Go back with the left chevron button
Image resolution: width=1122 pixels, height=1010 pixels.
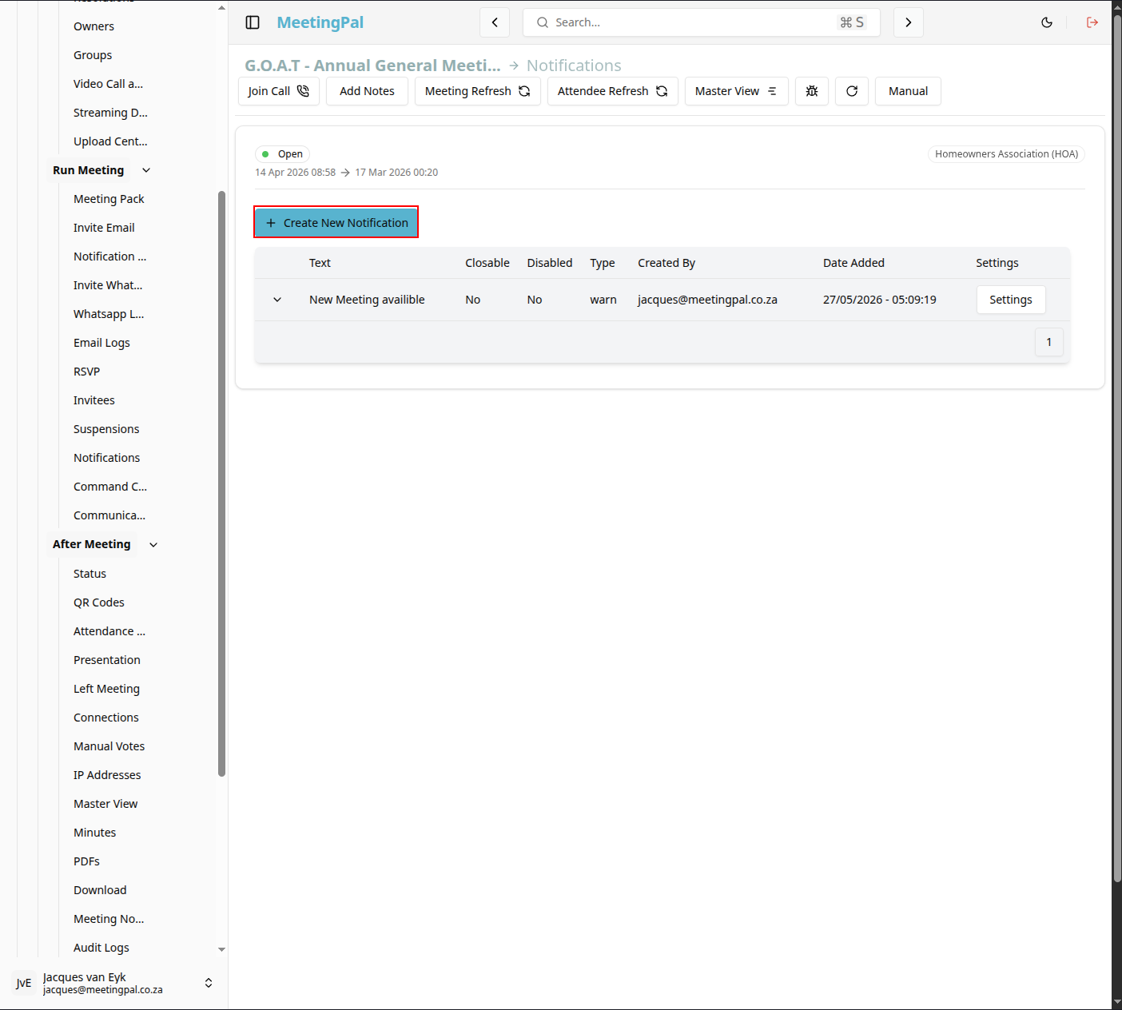pos(495,22)
